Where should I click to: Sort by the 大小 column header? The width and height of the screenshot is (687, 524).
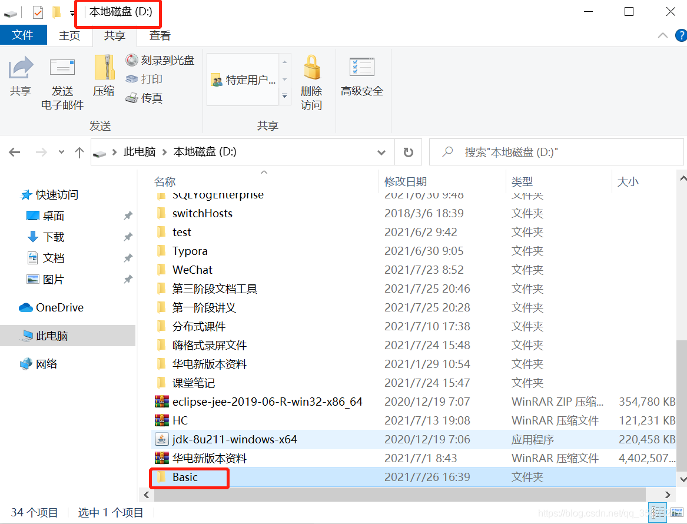pos(628,181)
